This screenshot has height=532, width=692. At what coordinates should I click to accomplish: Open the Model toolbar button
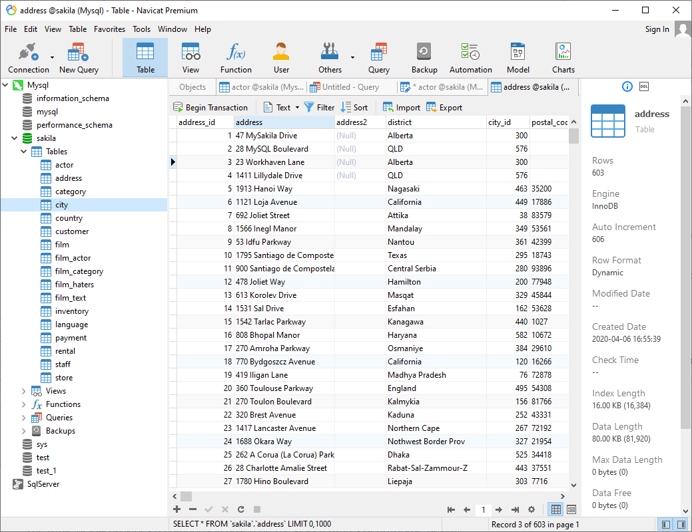518,58
